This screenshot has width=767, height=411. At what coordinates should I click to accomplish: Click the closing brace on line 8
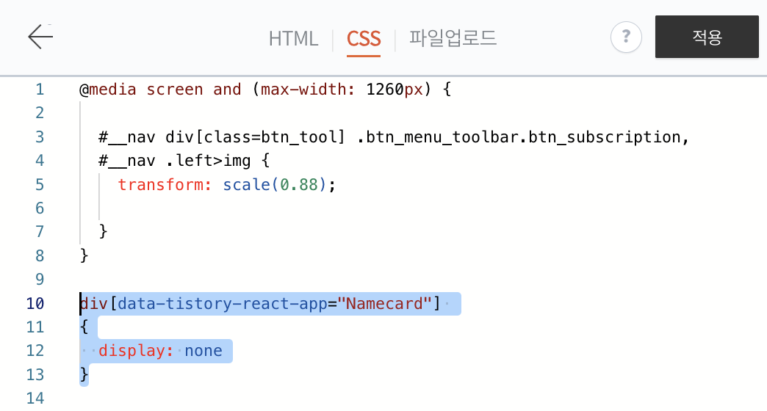[84, 255]
